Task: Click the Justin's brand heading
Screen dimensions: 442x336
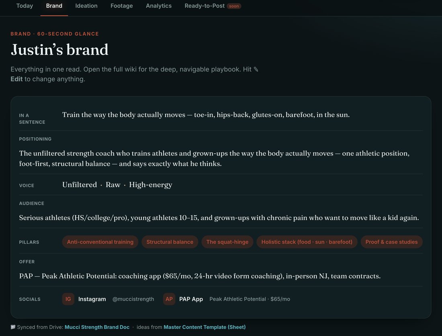Action: (x=59, y=50)
